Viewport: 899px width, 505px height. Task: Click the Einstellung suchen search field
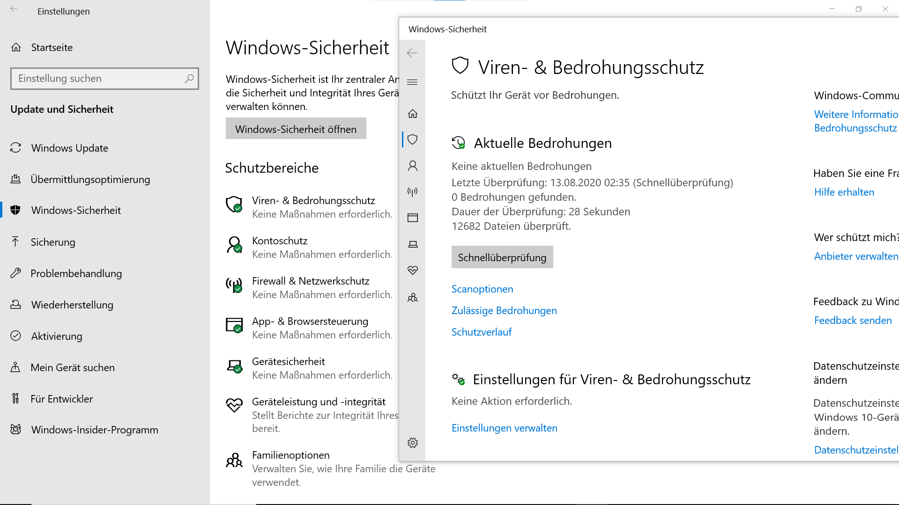104,79
